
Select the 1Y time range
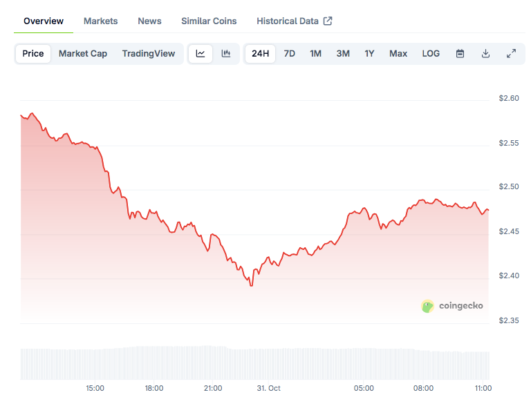point(369,54)
